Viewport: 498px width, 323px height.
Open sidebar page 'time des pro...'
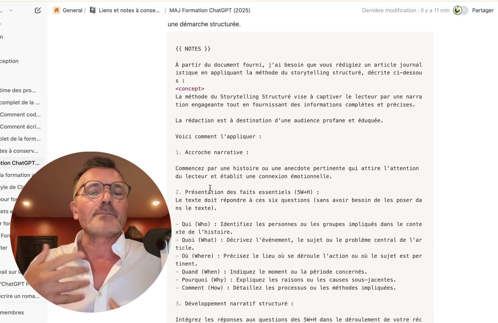click(18, 90)
